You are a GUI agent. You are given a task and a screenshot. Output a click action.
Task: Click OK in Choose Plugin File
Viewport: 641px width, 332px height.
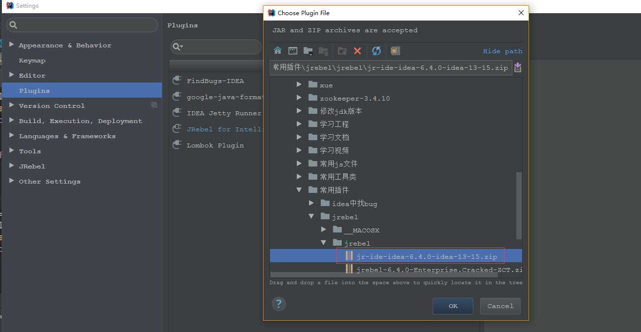coord(453,306)
